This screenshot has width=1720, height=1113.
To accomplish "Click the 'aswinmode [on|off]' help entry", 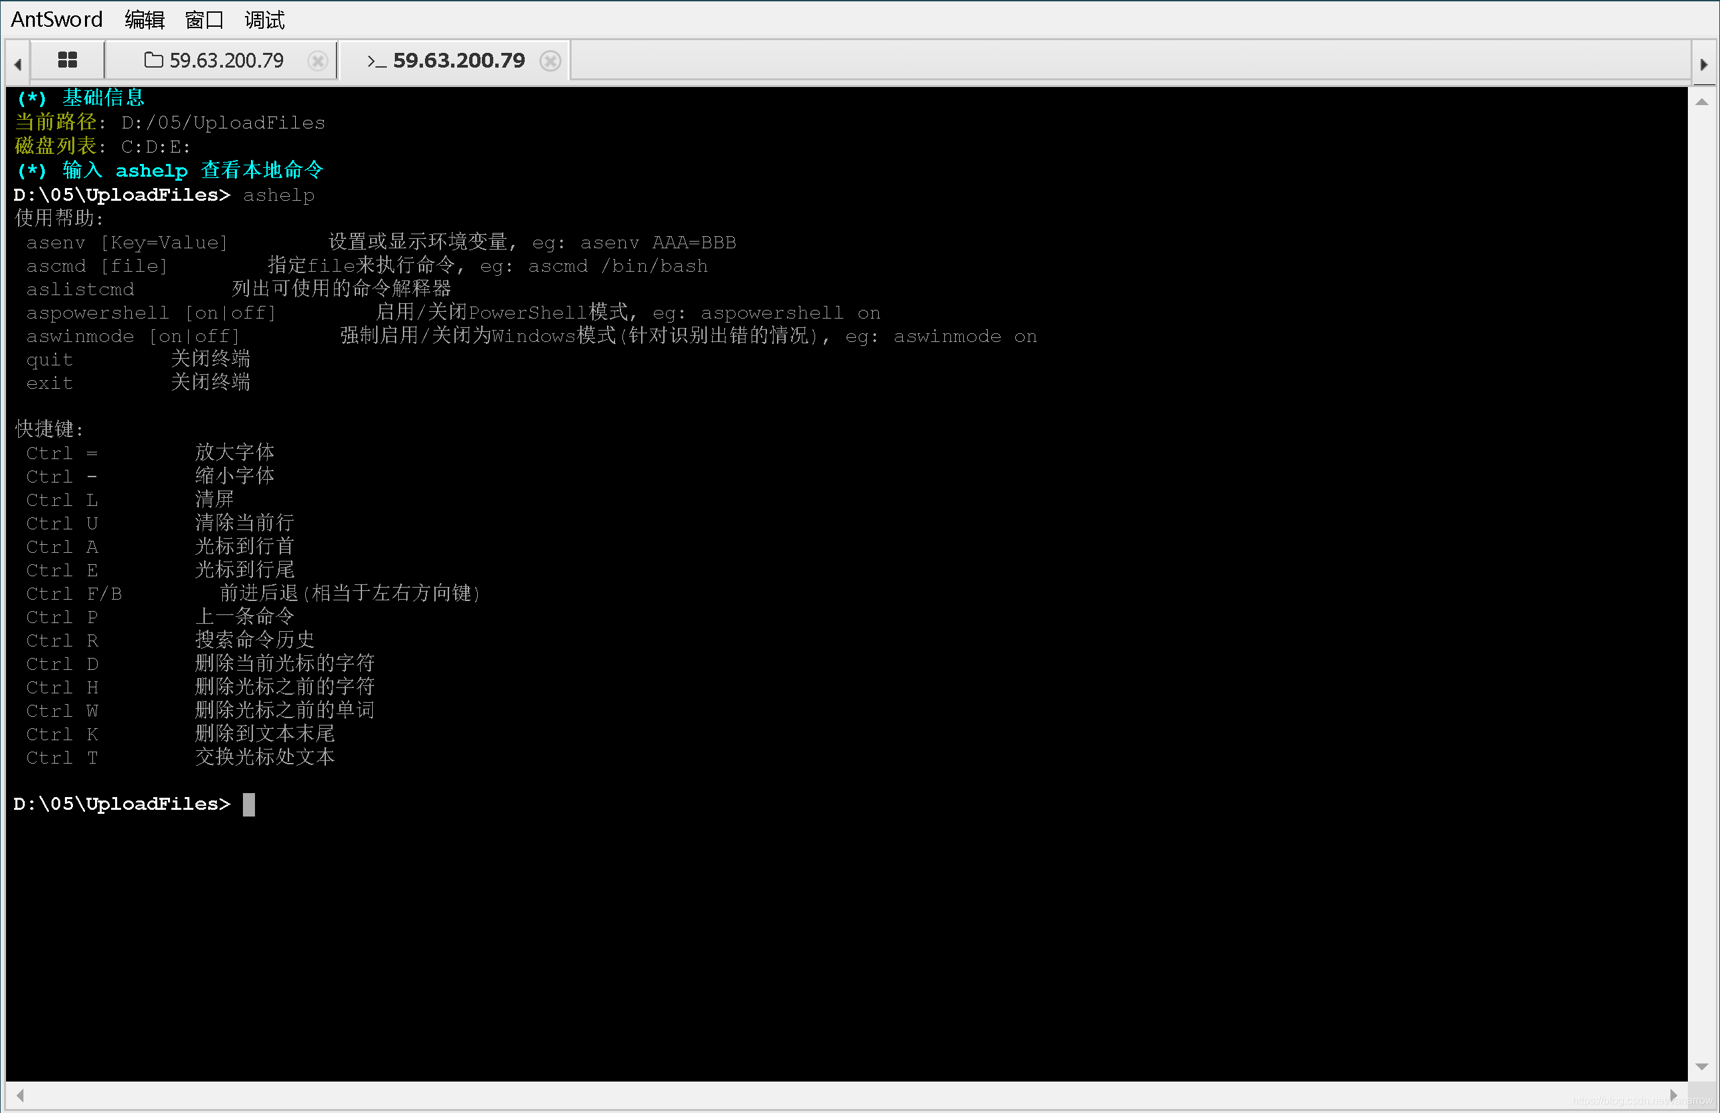I will (532, 336).
